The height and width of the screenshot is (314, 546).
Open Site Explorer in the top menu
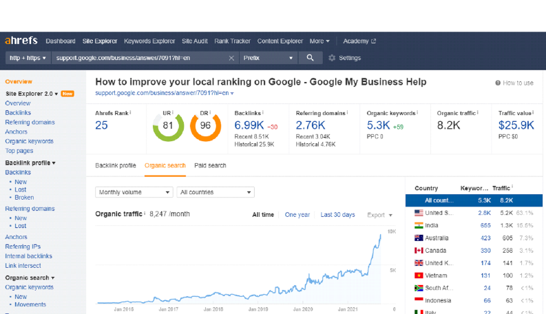(x=100, y=41)
